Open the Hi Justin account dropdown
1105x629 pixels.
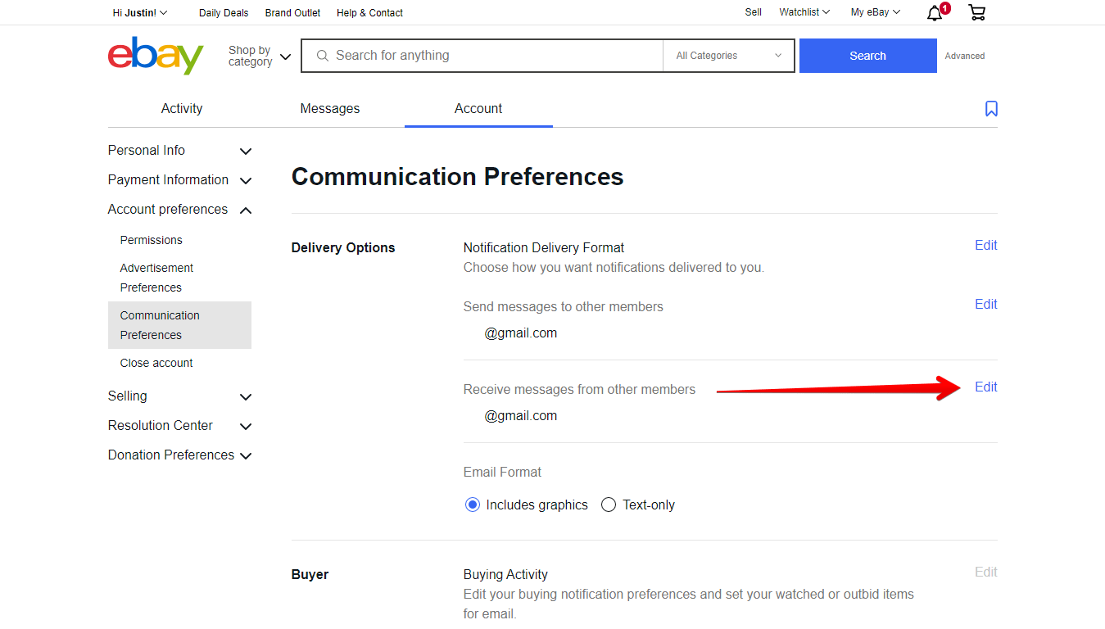[x=140, y=13]
